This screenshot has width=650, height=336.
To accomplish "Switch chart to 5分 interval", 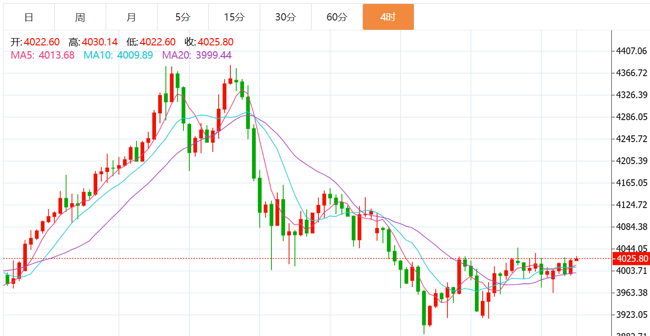I will pos(183,17).
